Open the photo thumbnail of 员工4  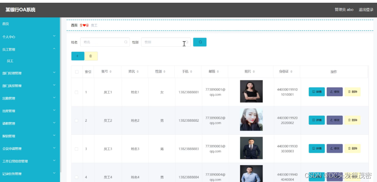[251, 173]
